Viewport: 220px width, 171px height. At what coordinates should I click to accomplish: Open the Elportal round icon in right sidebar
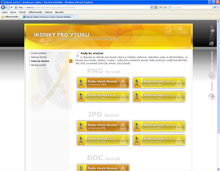click(x=212, y=97)
